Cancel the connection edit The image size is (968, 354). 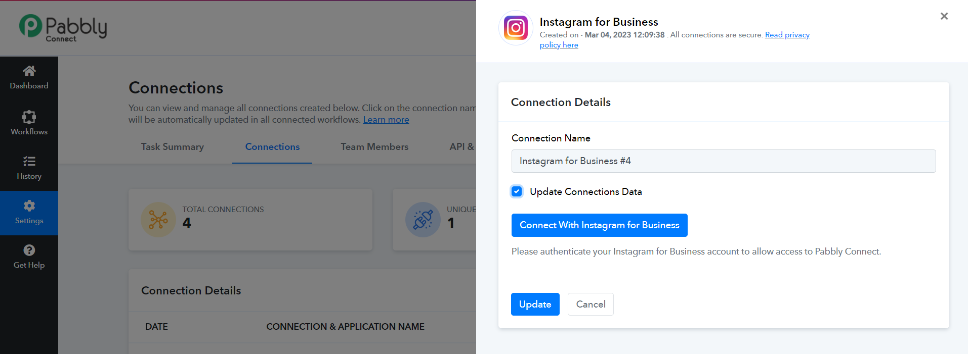591,304
